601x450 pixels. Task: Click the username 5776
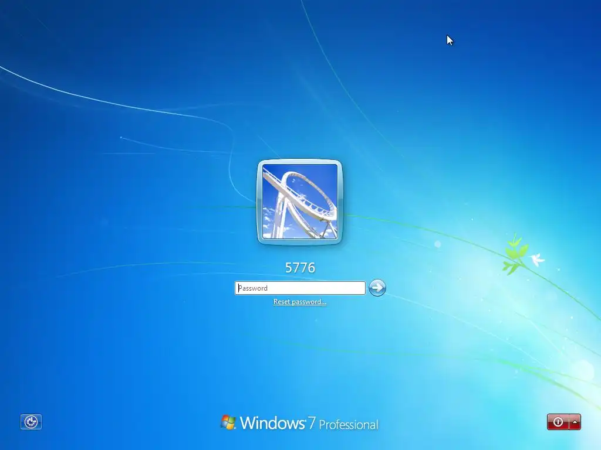pos(300,267)
